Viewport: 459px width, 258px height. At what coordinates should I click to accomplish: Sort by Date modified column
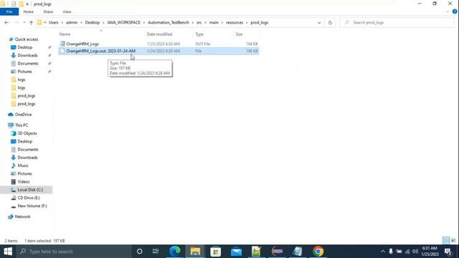[x=159, y=34]
